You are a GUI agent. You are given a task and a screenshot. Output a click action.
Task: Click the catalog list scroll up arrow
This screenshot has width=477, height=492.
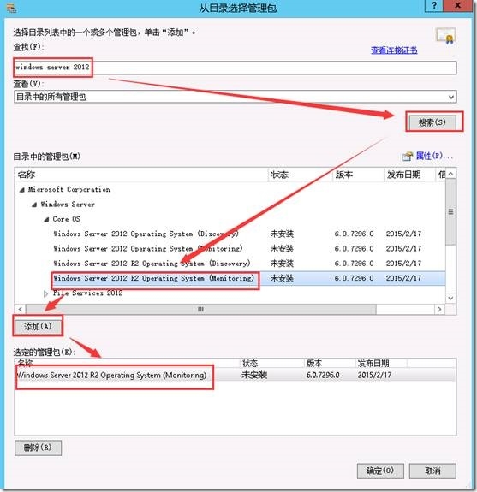(x=451, y=174)
